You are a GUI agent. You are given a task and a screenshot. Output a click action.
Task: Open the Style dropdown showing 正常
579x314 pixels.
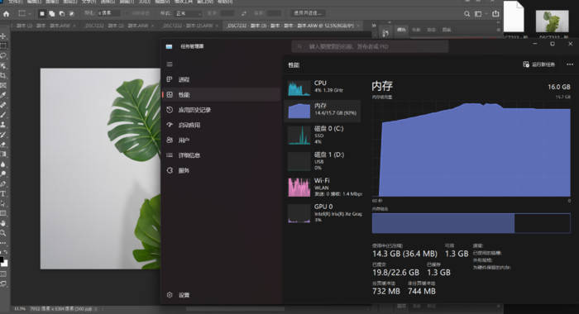click(189, 13)
